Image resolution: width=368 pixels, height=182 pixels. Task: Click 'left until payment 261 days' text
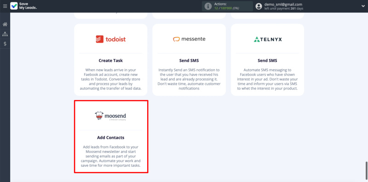(x=284, y=8)
